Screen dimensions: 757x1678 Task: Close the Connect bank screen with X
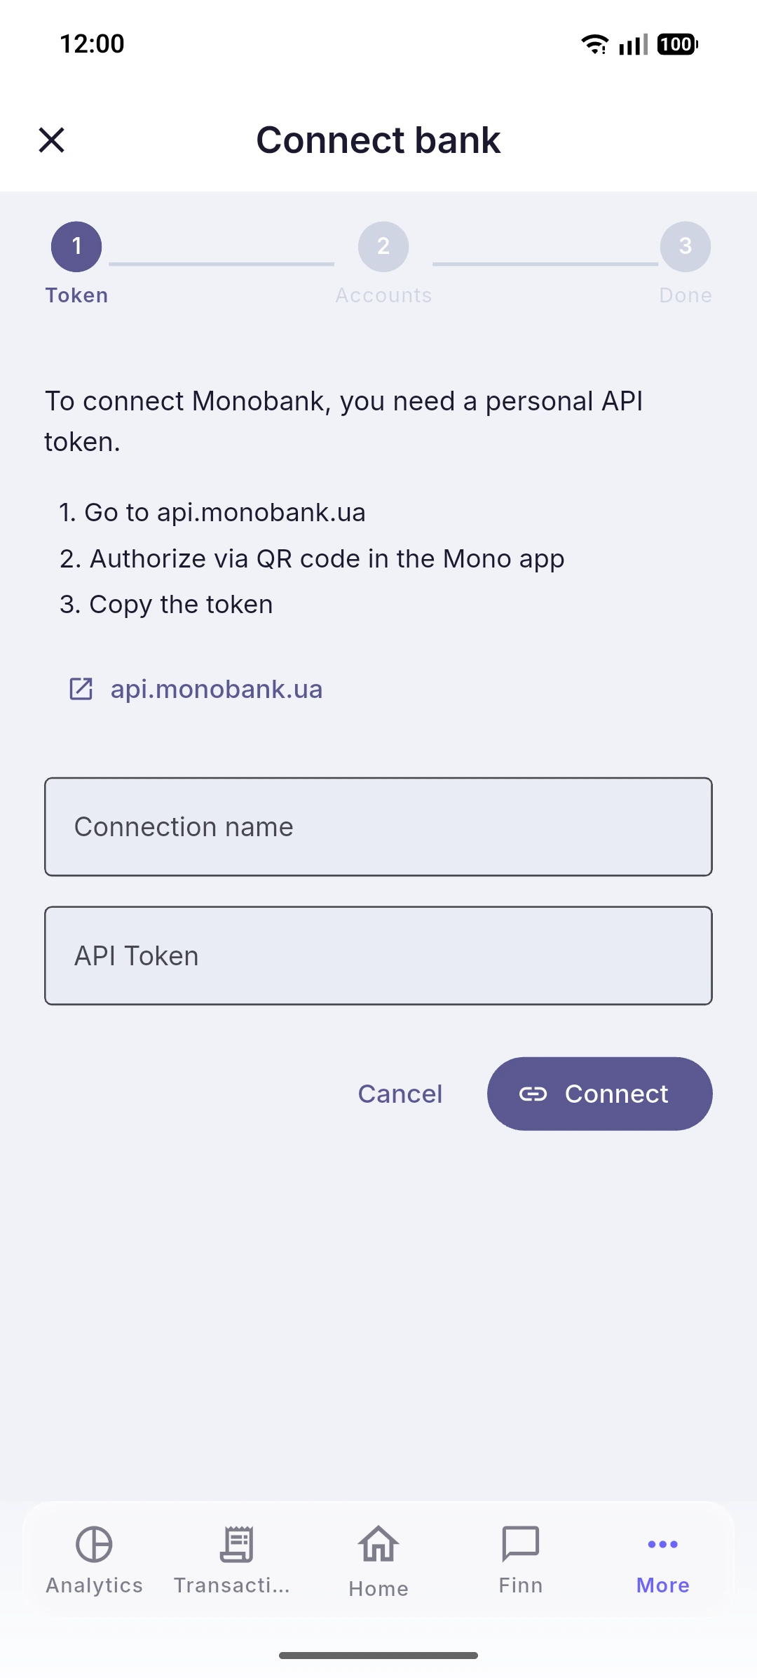pos(52,140)
